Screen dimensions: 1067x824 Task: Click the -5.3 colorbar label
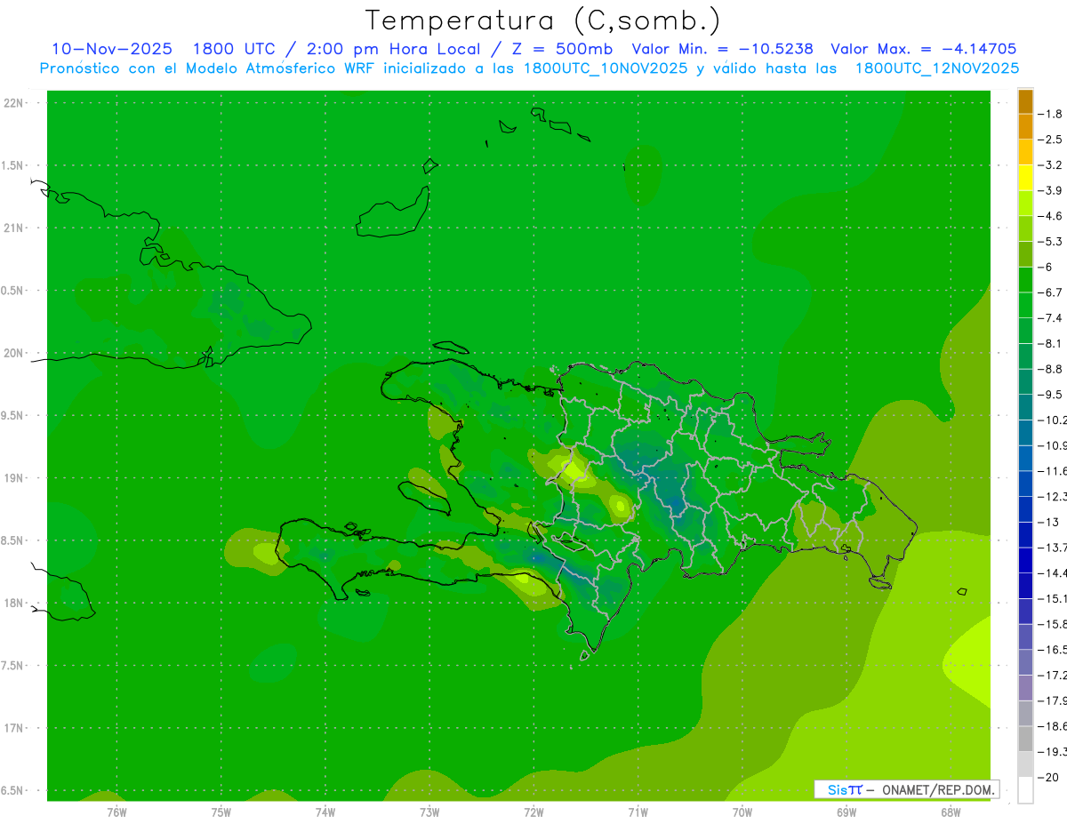[1049, 242]
